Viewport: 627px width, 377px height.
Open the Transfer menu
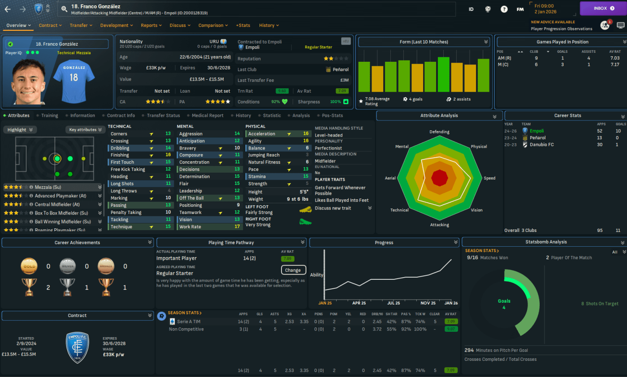(x=81, y=26)
